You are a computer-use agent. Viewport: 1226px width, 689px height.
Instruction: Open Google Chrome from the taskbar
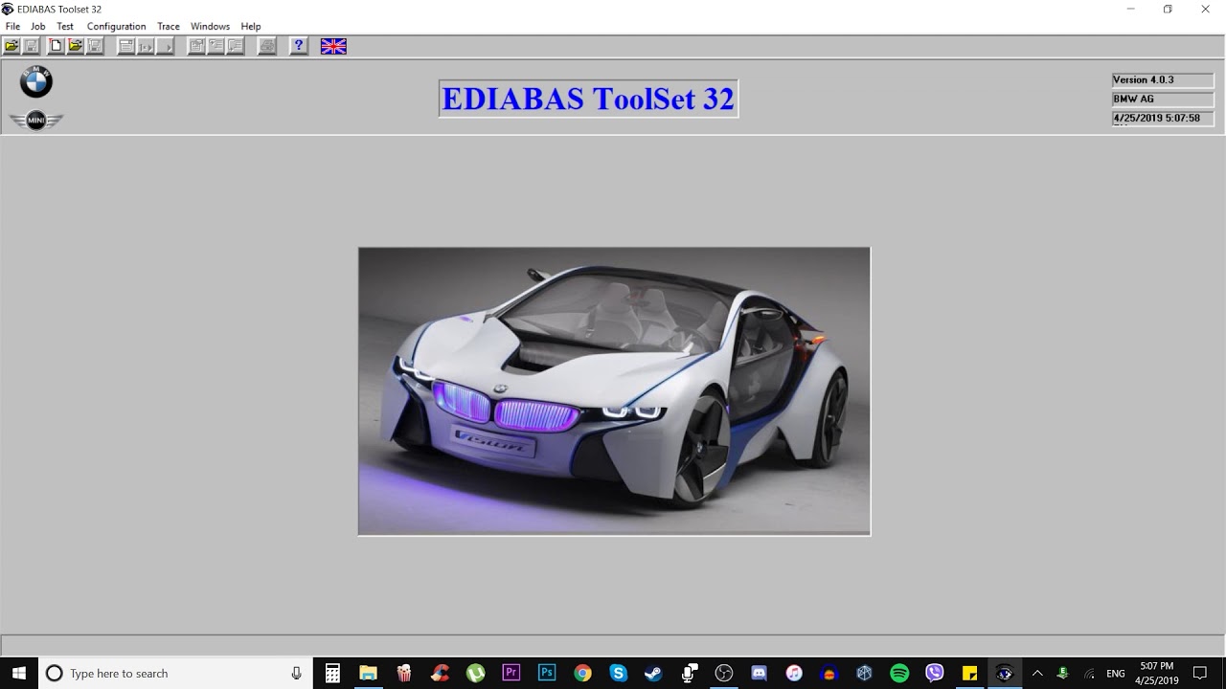(x=582, y=674)
